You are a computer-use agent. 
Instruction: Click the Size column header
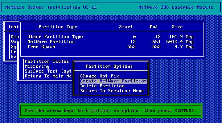177,27
